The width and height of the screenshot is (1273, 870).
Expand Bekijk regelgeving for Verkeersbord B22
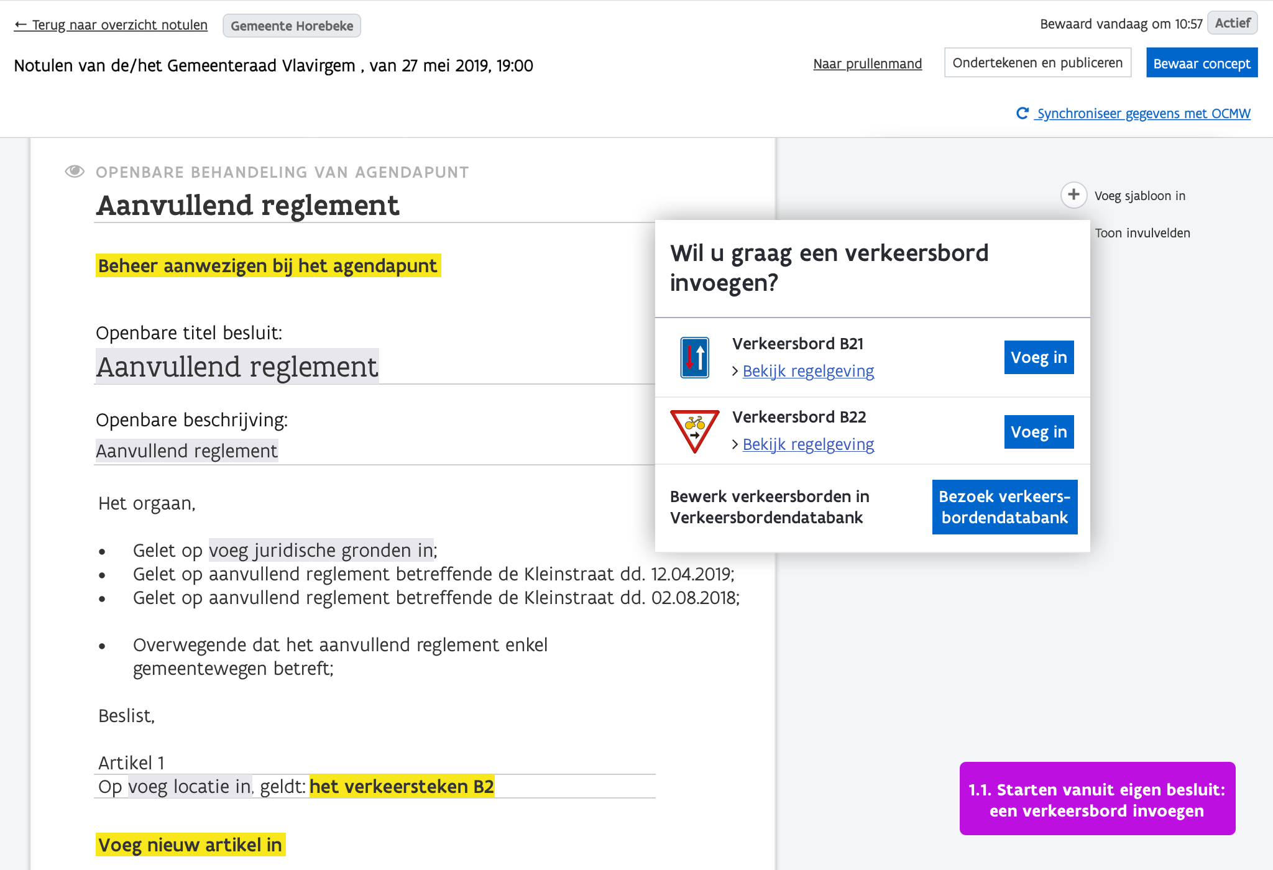pos(807,444)
